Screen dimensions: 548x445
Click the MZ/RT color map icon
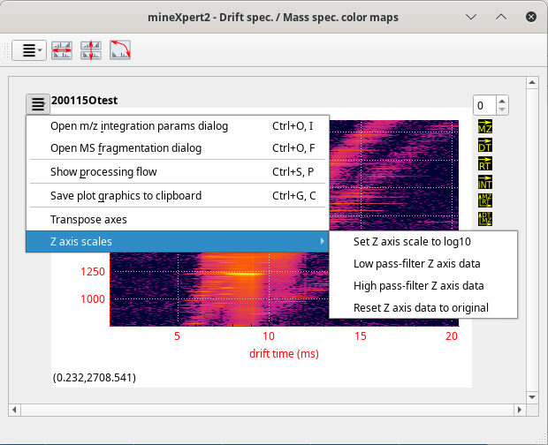tap(485, 200)
